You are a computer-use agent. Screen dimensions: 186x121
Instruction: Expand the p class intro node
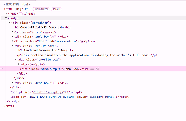pos(12,32)
